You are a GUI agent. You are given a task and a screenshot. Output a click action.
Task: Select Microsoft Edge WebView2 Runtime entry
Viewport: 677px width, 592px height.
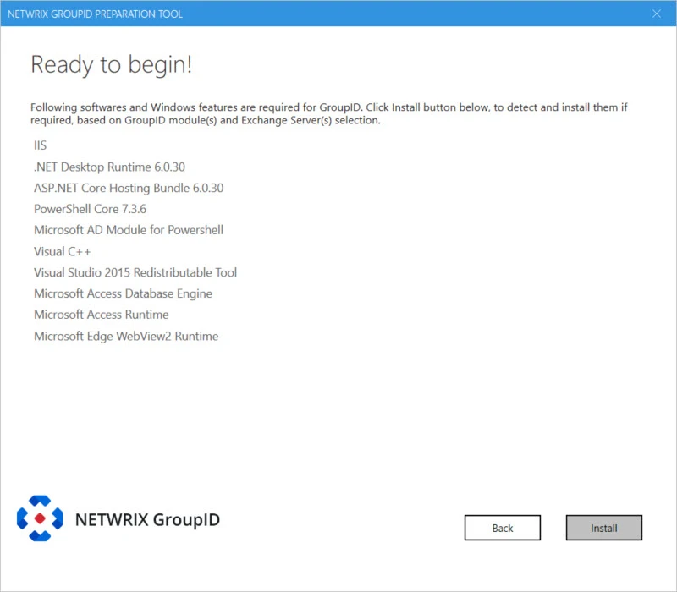pos(126,336)
